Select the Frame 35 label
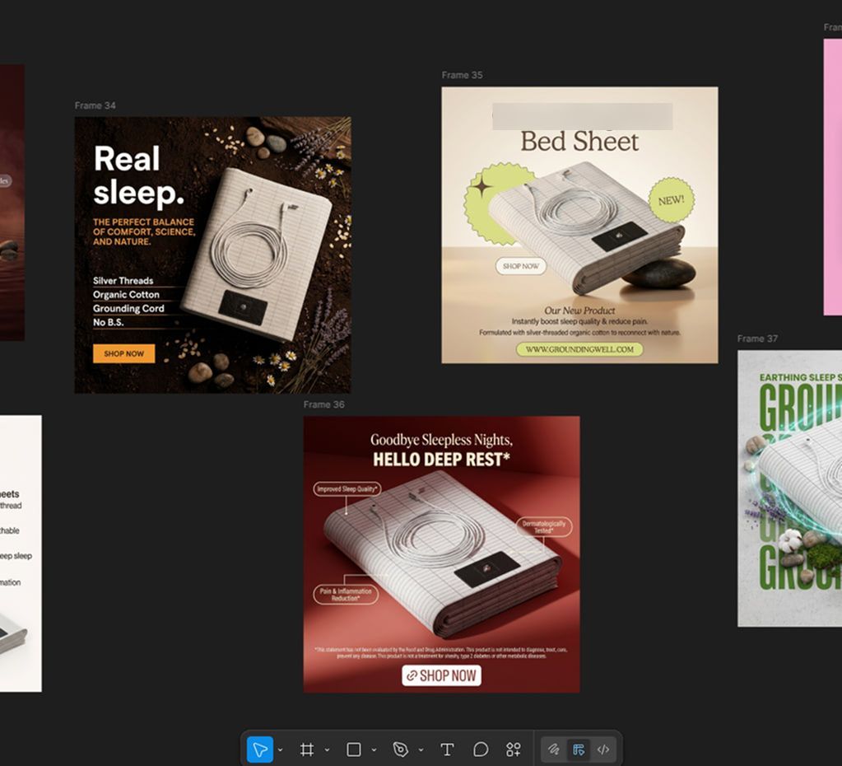 tap(462, 75)
